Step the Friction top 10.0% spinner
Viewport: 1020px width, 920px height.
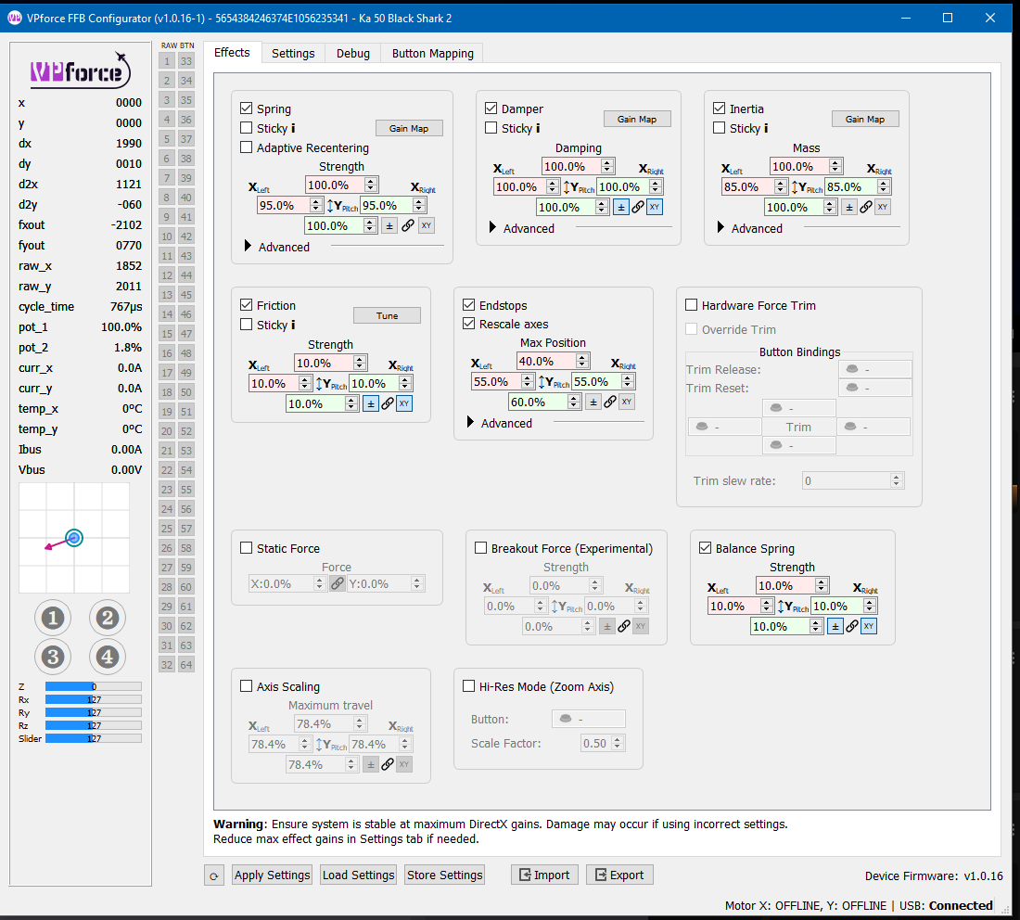(x=360, y=363)
